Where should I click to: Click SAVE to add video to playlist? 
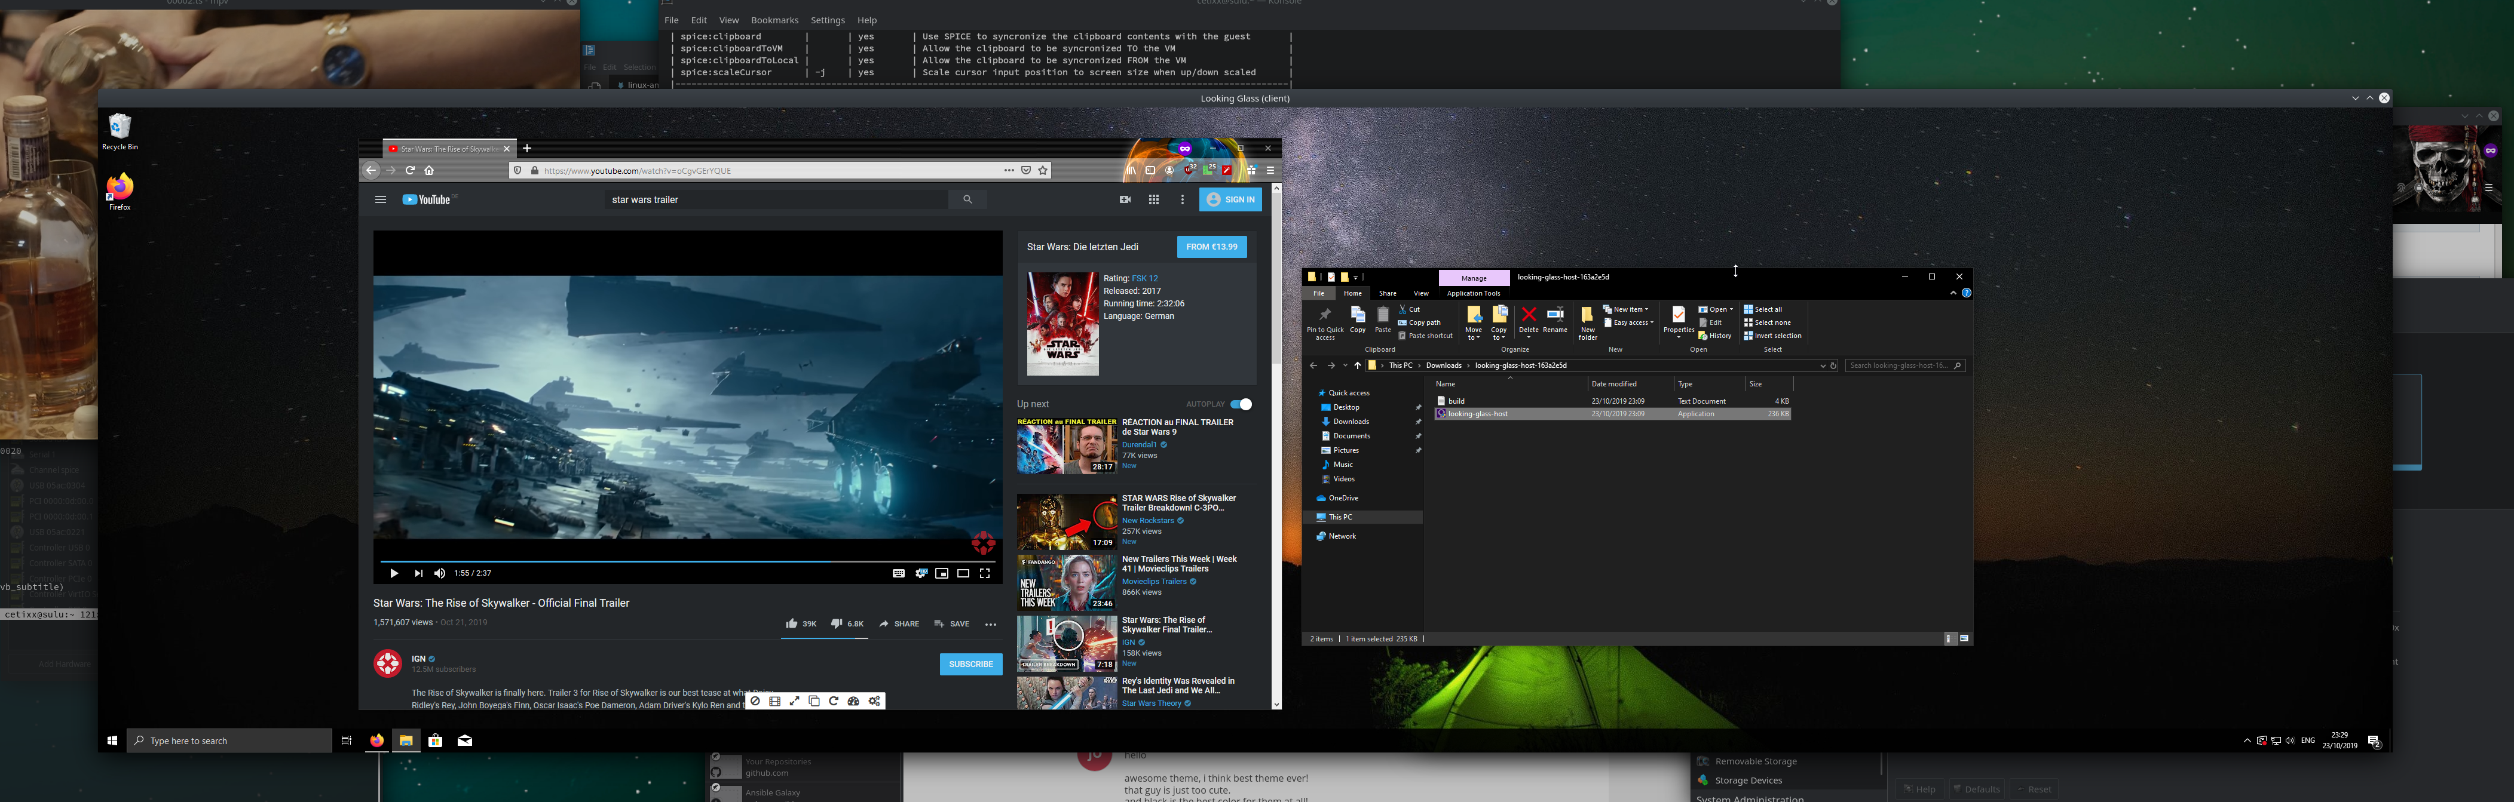[x=951, y=623]
